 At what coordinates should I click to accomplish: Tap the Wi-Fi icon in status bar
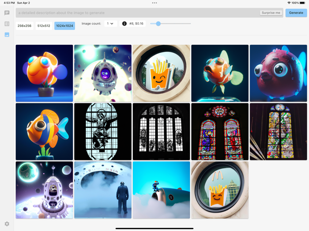pyautogui.click(x=289, y=3)
